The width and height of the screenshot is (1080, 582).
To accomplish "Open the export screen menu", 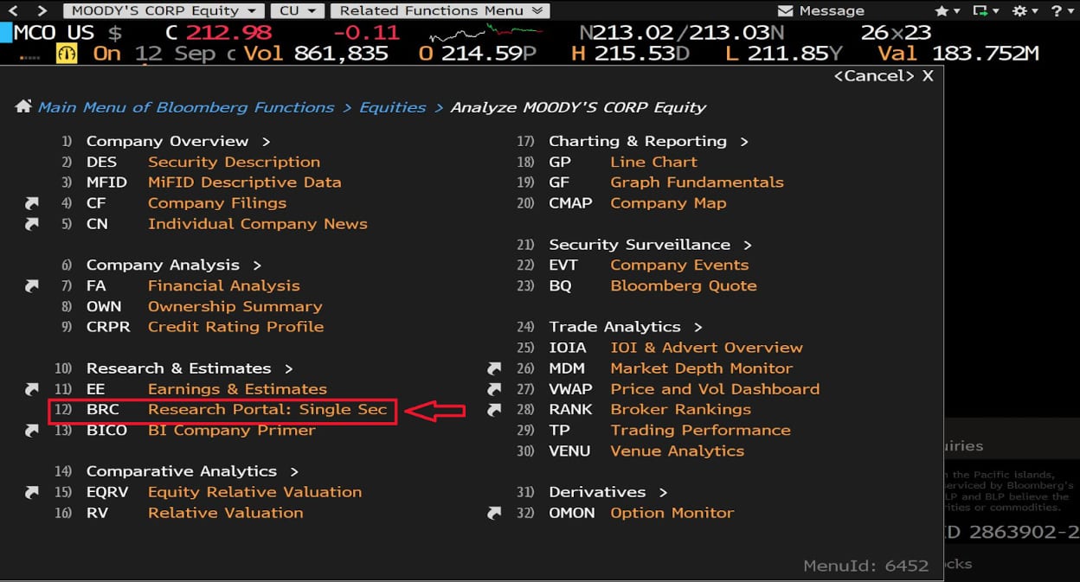I will [x=985, y=10].
